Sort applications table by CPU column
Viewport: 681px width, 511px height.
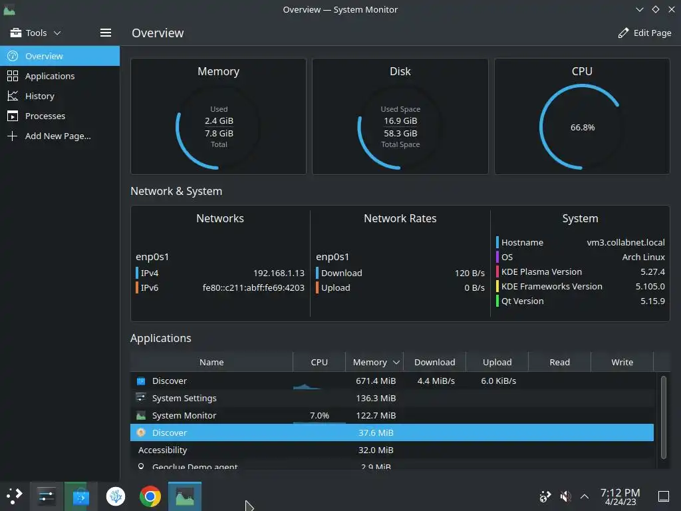pyautogui.click(x=319, y=362)
